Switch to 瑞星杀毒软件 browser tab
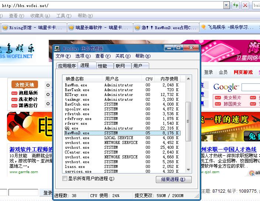This screenshot has width=260, height=203. click(x=100, y=28)
